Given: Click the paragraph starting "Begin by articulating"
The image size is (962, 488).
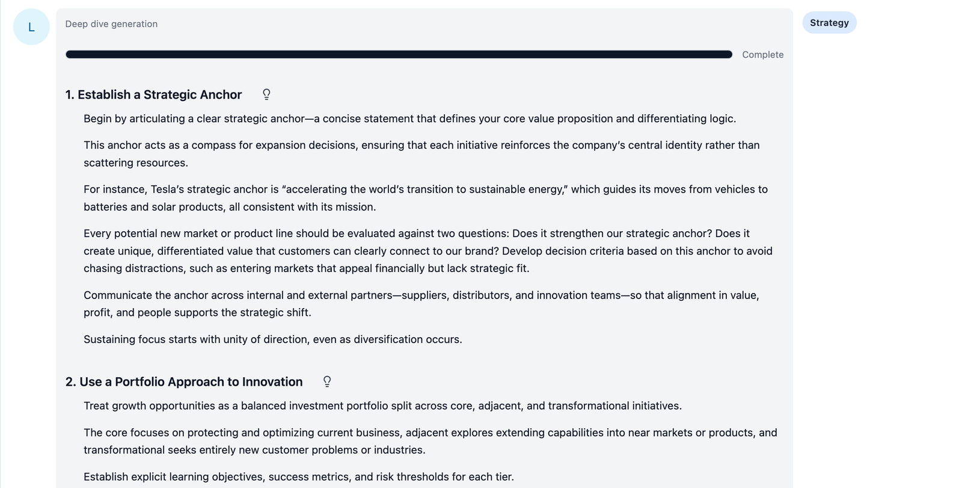Looking at the screenshot, I should [x=409, y=119].
